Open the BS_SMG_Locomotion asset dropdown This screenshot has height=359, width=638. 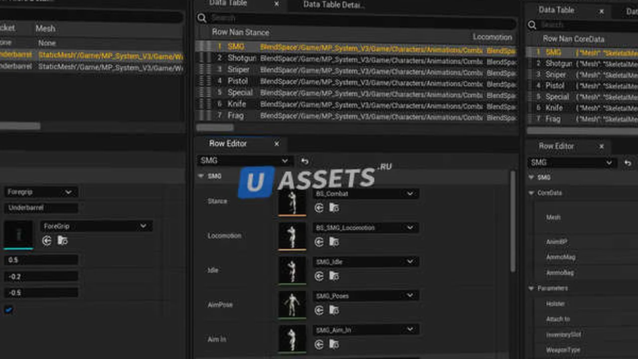(x=365, y=227)
